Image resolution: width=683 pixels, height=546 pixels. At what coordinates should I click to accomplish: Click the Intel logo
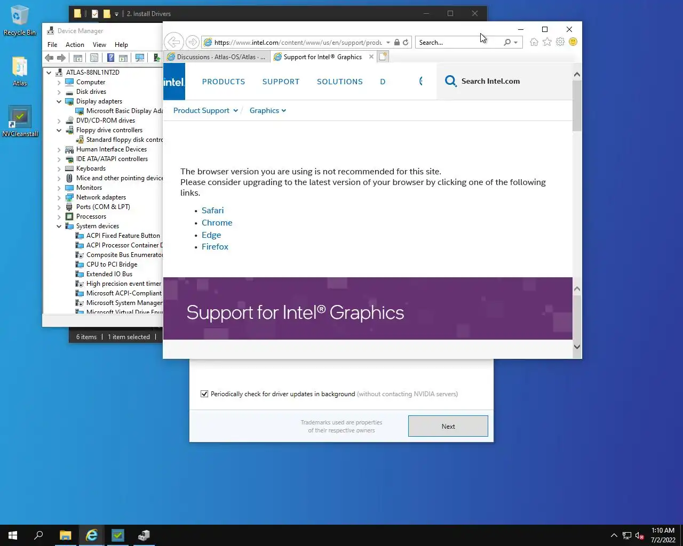174,82
